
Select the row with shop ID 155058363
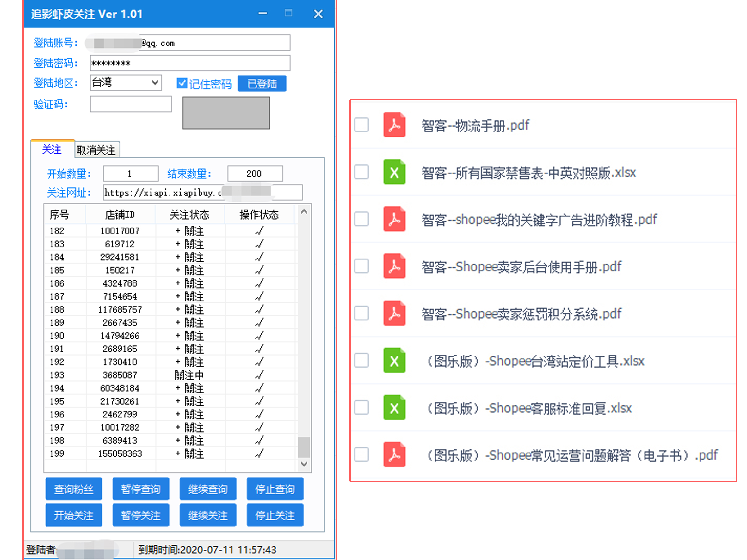tap(170, 454)
